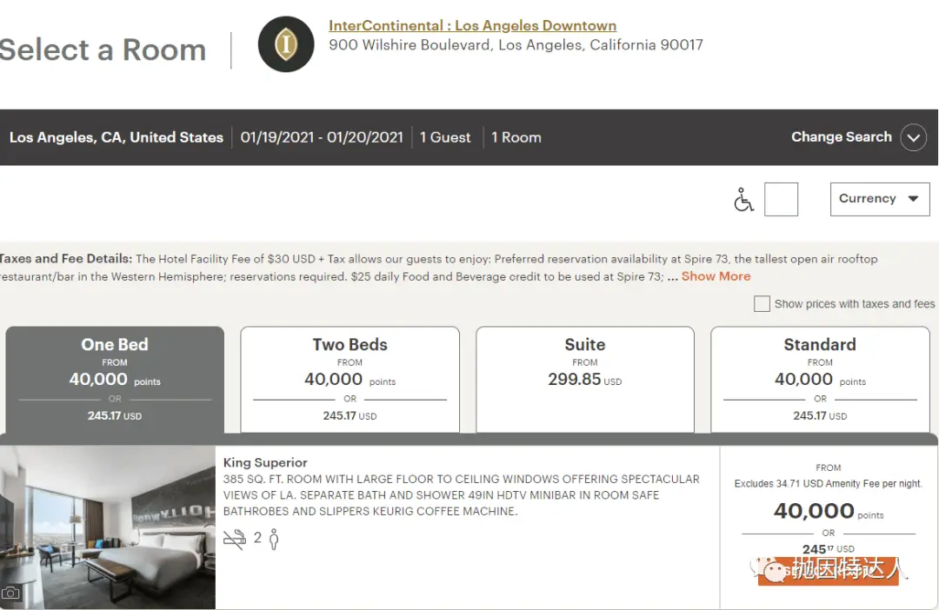Click the InterContinental hotel logo icon
This screenshot has width=939, height=610.
coord(286,44)
